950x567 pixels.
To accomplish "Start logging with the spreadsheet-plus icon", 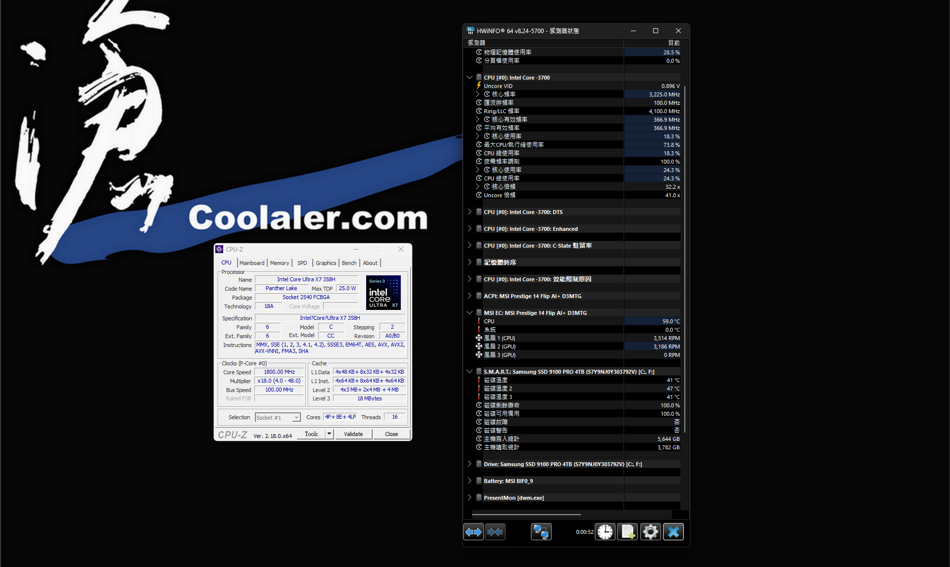I will tap(627, 532).
